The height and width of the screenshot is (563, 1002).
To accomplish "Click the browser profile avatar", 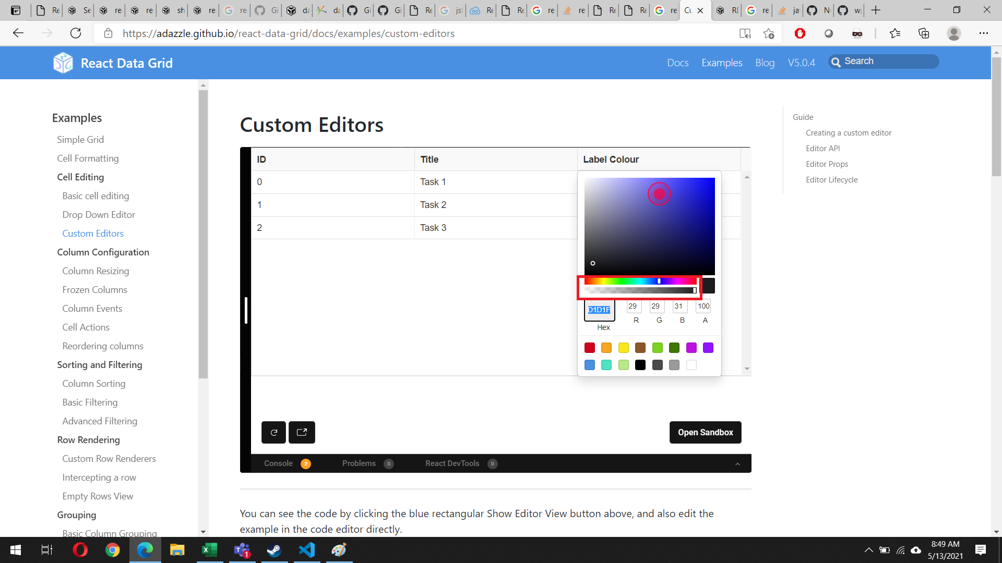I will coord(954,33).
